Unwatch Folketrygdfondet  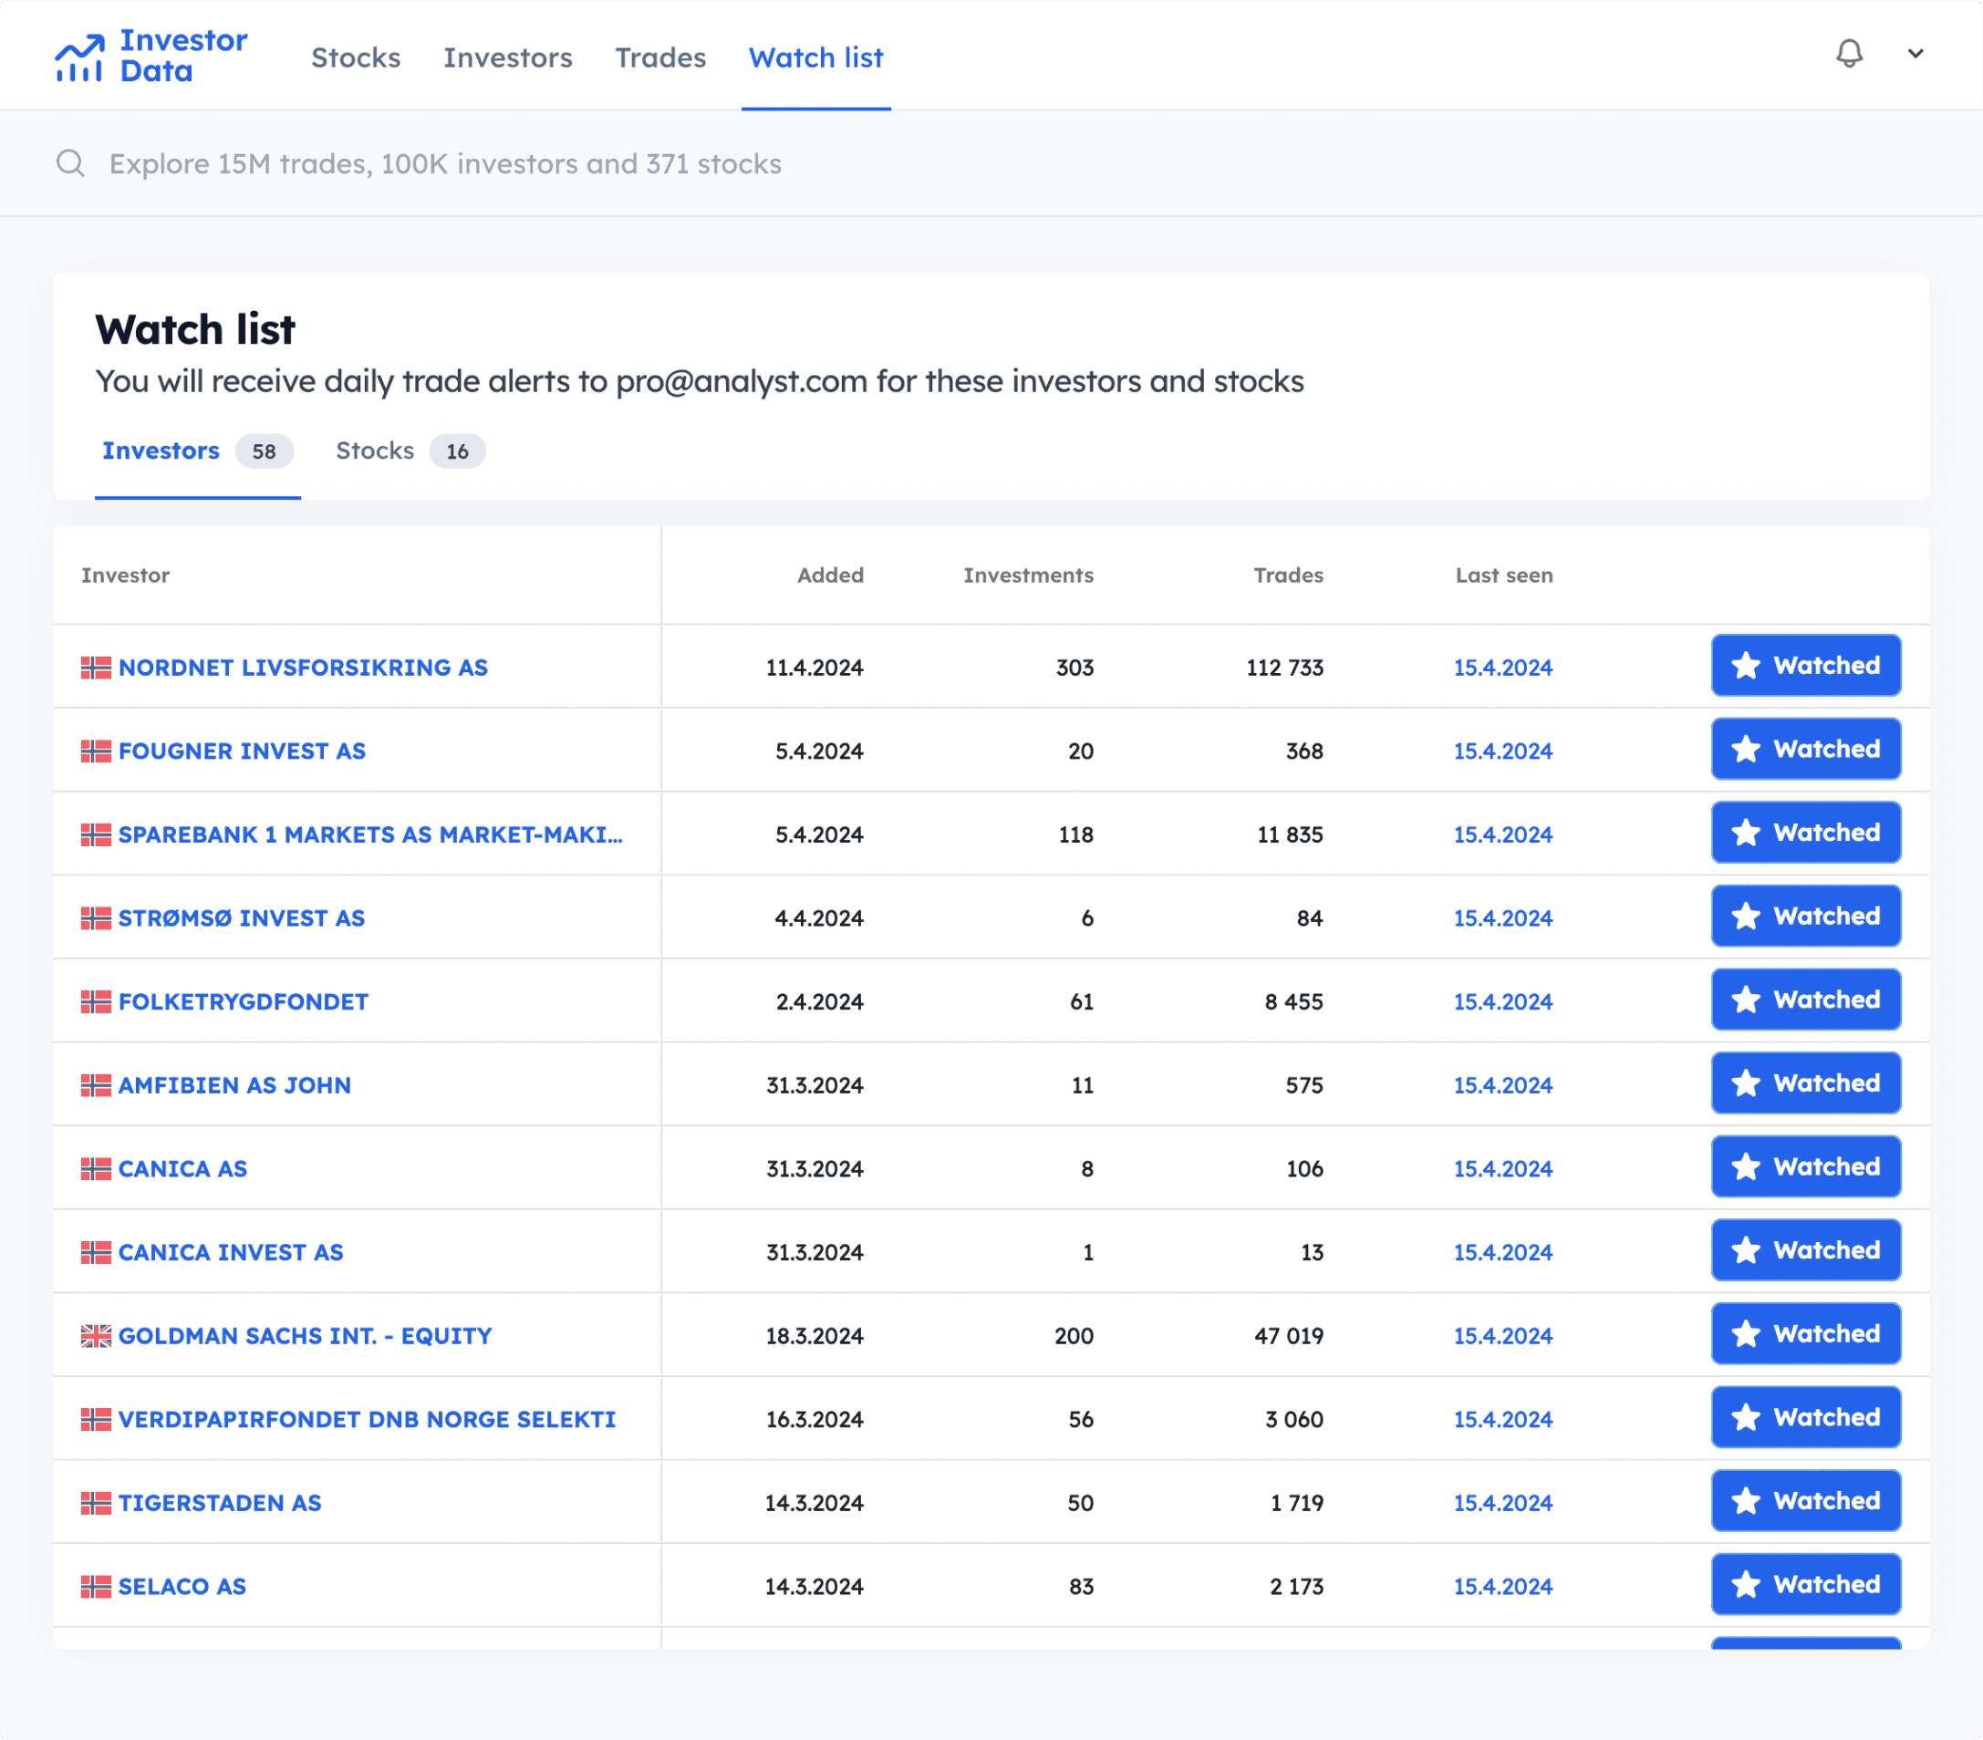[x=1804, y=999]
